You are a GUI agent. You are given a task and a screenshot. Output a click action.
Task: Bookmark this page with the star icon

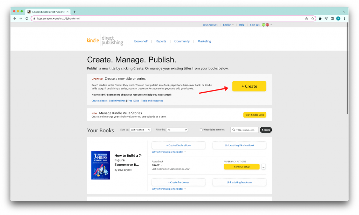pos(312,19)
